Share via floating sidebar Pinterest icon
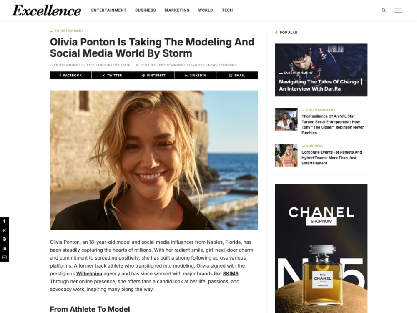 [4, 239]
